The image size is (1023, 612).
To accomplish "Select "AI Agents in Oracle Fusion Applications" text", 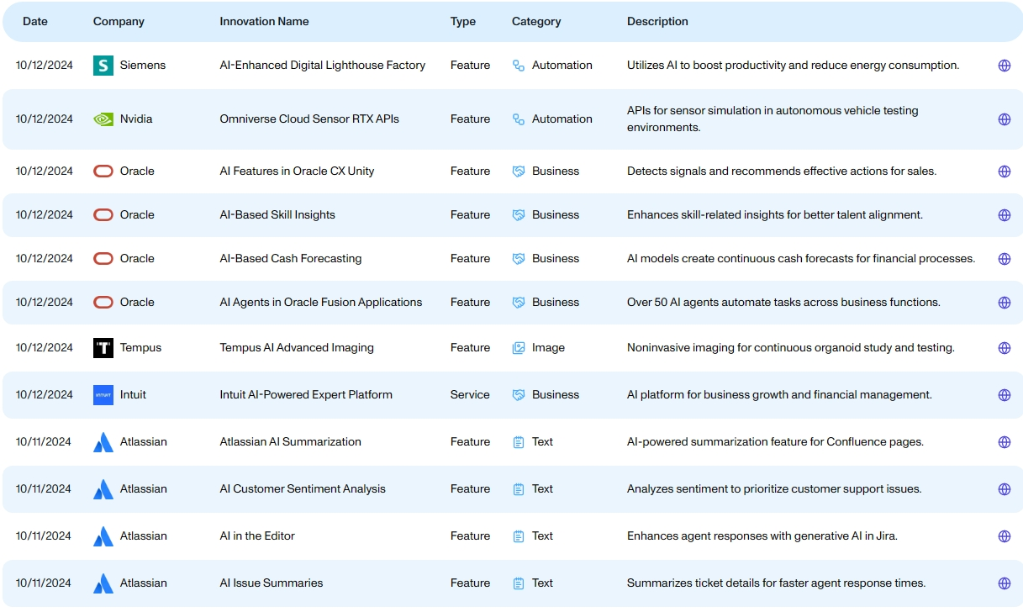I will point(321,303).
